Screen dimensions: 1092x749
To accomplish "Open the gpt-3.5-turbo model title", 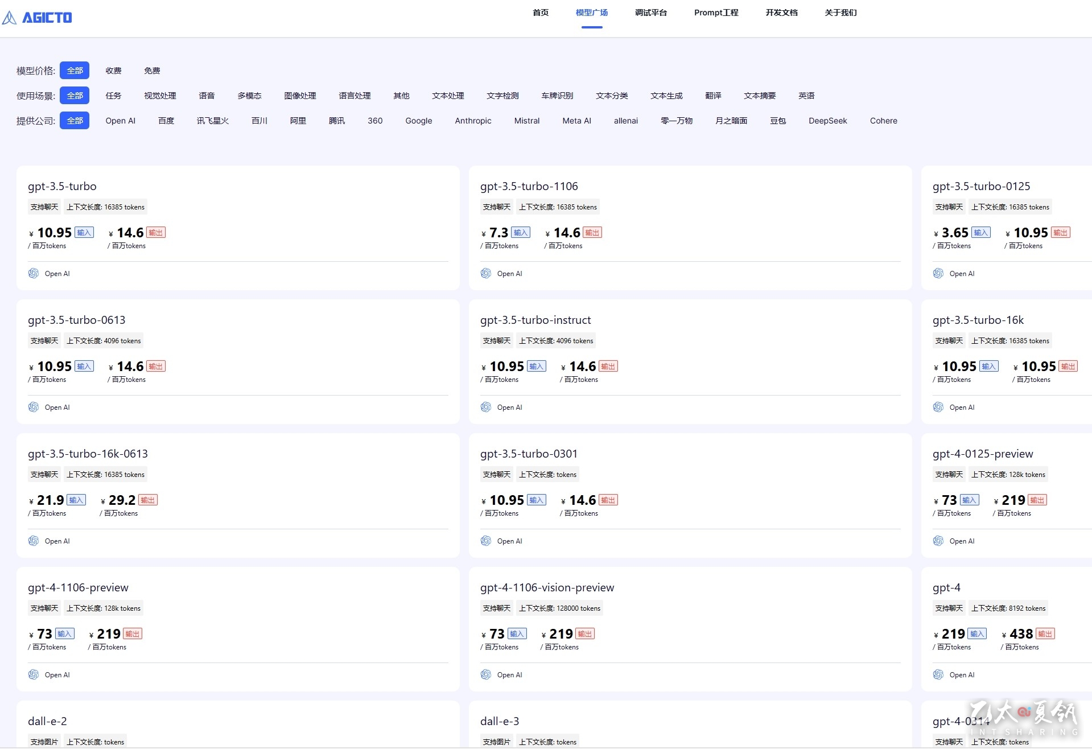I will (62, 187).
